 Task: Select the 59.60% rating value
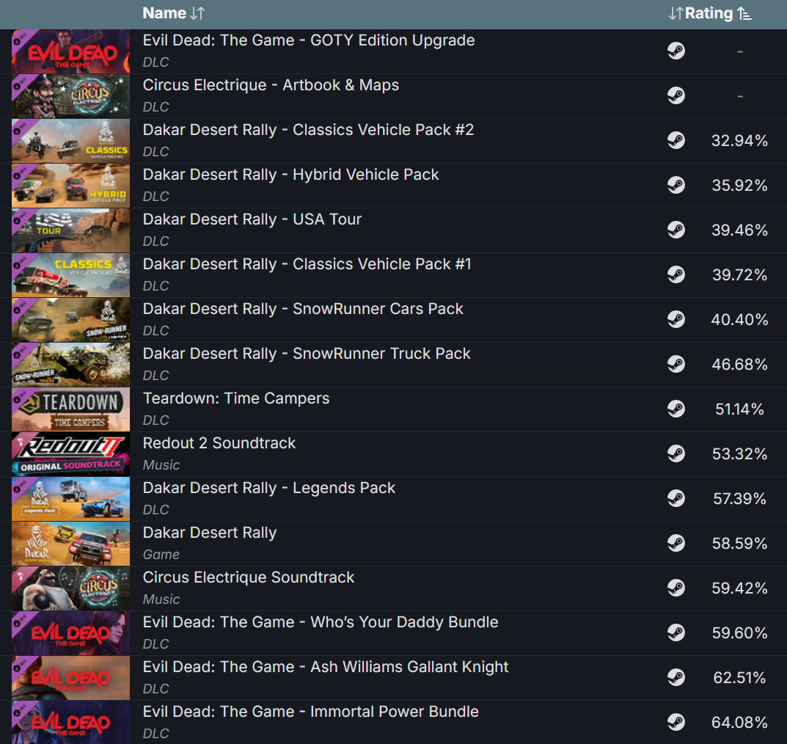[739, 633]
